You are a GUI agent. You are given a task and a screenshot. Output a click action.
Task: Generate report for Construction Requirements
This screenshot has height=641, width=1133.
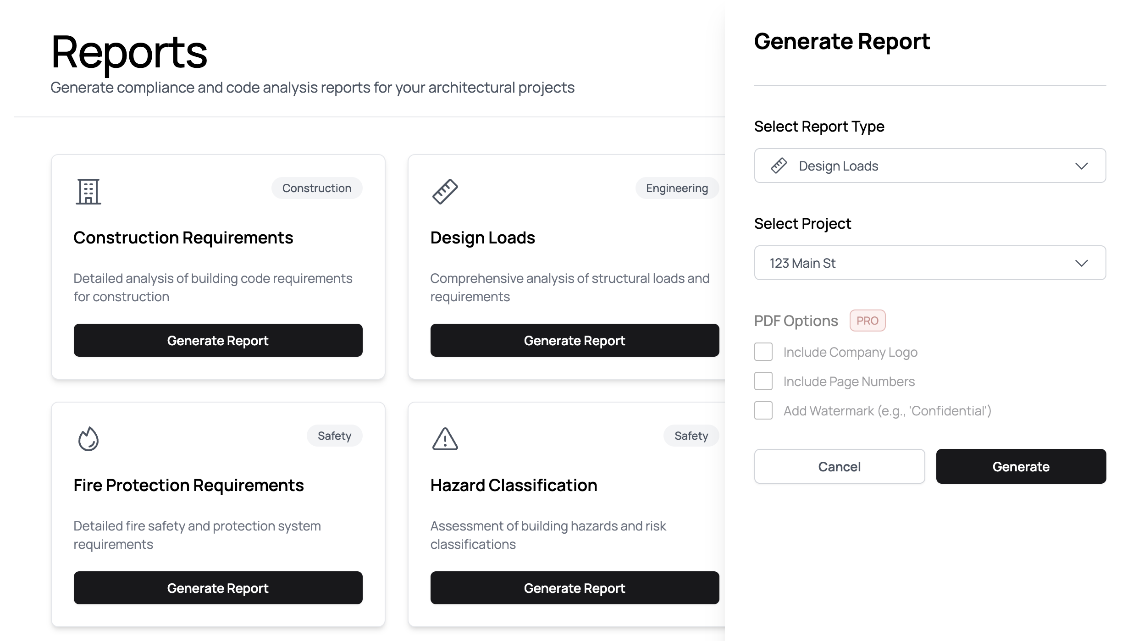[218, 340]
